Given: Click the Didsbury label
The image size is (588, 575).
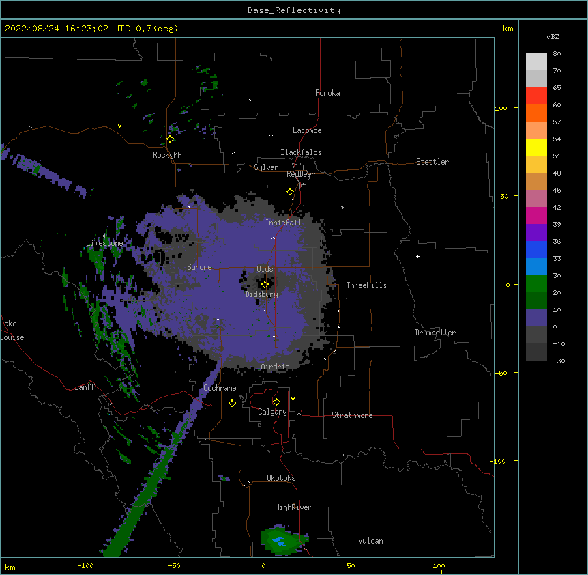Looking at the screenshot, I should 262,294.
